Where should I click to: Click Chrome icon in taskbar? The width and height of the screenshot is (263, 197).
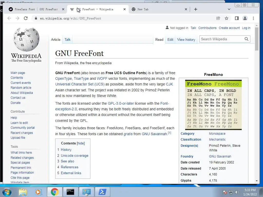tap(54, 192)
